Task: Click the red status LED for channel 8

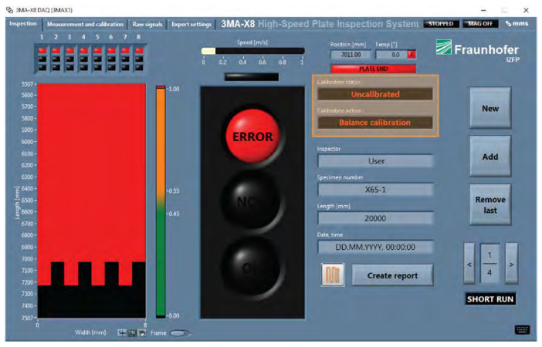Action: coord(139,51)
